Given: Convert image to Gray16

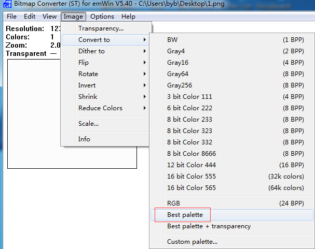Looking at the screenshot, I should (x=232, y=63).
